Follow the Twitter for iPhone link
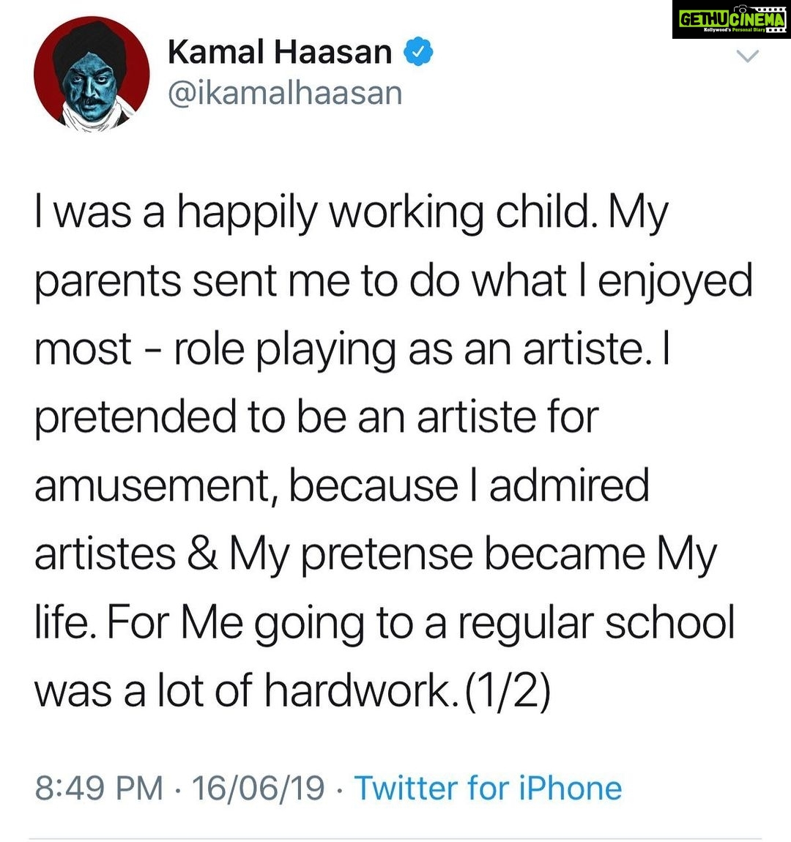Image resolution: width=791 pixels, height=842 pixels. (x=488, y=789)
